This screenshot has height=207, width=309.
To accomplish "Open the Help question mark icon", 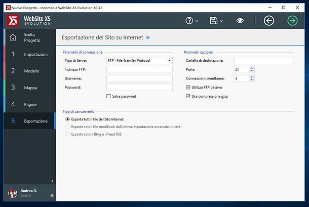I will pos(189,20).
